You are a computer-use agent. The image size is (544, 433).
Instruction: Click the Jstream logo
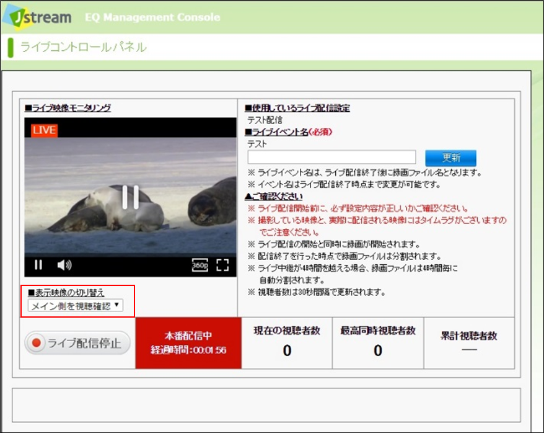(37, 17)
